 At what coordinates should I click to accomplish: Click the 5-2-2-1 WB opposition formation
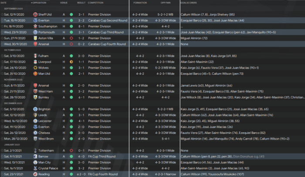click(x=165, y=109)
